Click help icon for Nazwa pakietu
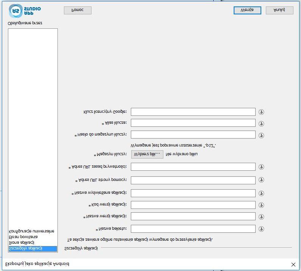Image resolution: width=301 pixels, height=271 pixels. (x=261, y=229)
